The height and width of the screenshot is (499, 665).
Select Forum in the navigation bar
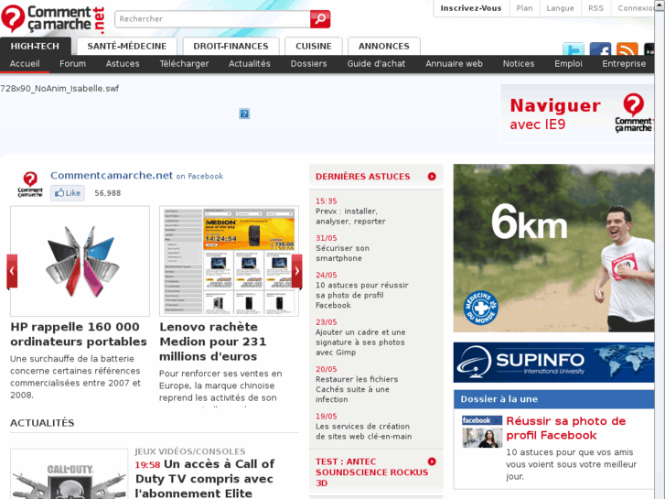tap(72, 64)
